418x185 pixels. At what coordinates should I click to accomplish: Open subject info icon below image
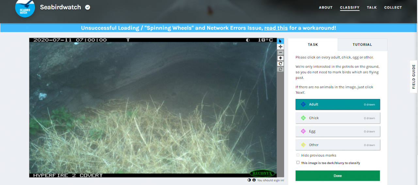coord(254,180)
